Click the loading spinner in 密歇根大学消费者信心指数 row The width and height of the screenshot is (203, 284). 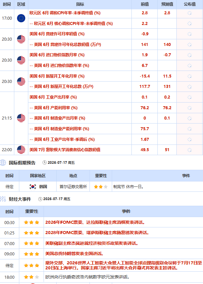(x=189, y=150)
